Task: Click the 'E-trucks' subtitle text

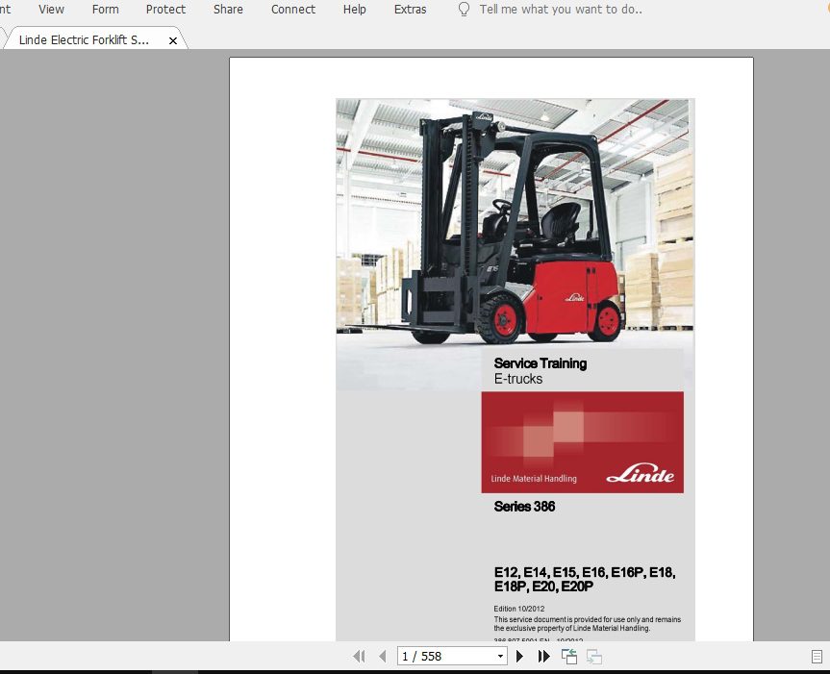Action: click(x=518, y=379)
